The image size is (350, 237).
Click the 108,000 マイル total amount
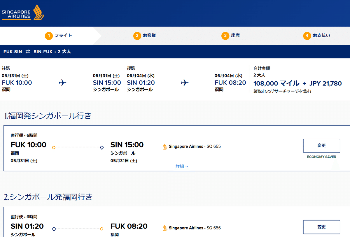tap(276, 83)
